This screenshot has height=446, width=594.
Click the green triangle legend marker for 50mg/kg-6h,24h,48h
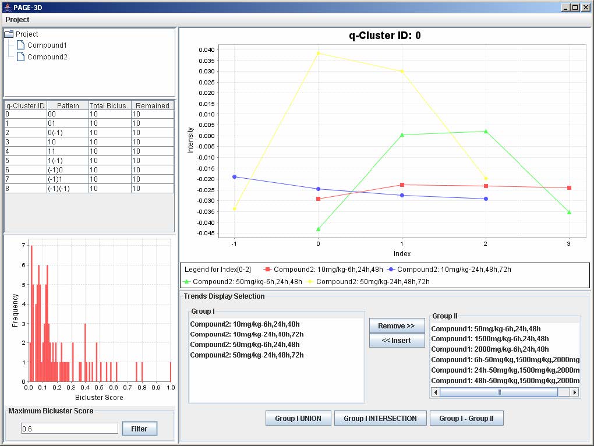pyautogui.click(x=186, y=281)
